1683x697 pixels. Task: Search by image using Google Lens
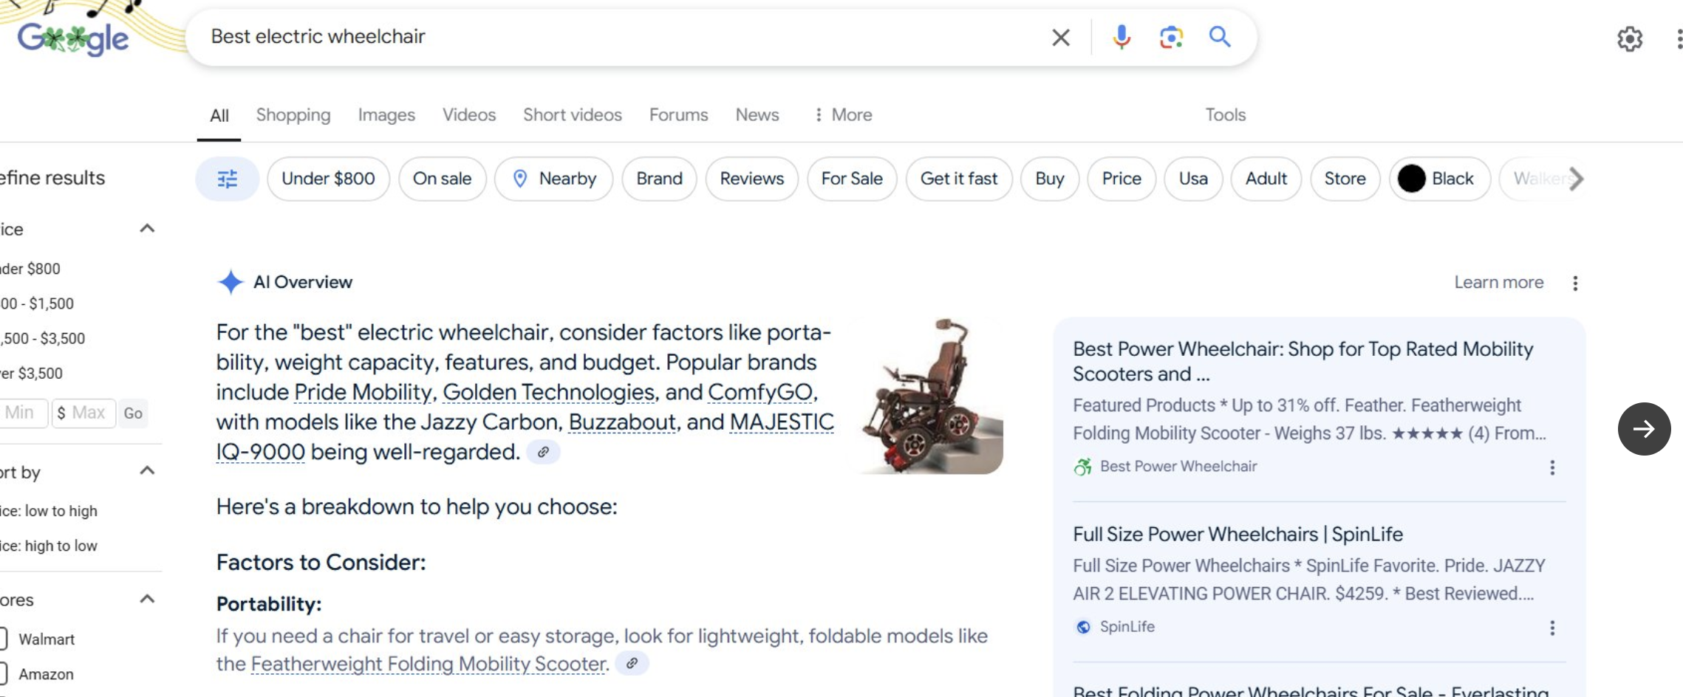click(1170, 37)
